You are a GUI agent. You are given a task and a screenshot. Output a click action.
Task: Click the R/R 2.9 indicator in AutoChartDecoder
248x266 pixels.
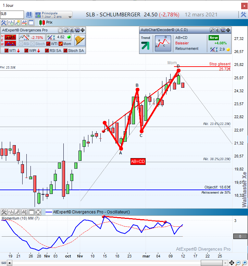220,50
